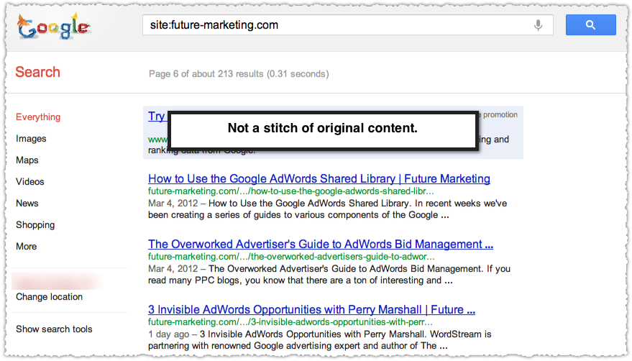
Task: Click the 'In recent weeks we've' snippet text
Action: click(461, 204)
